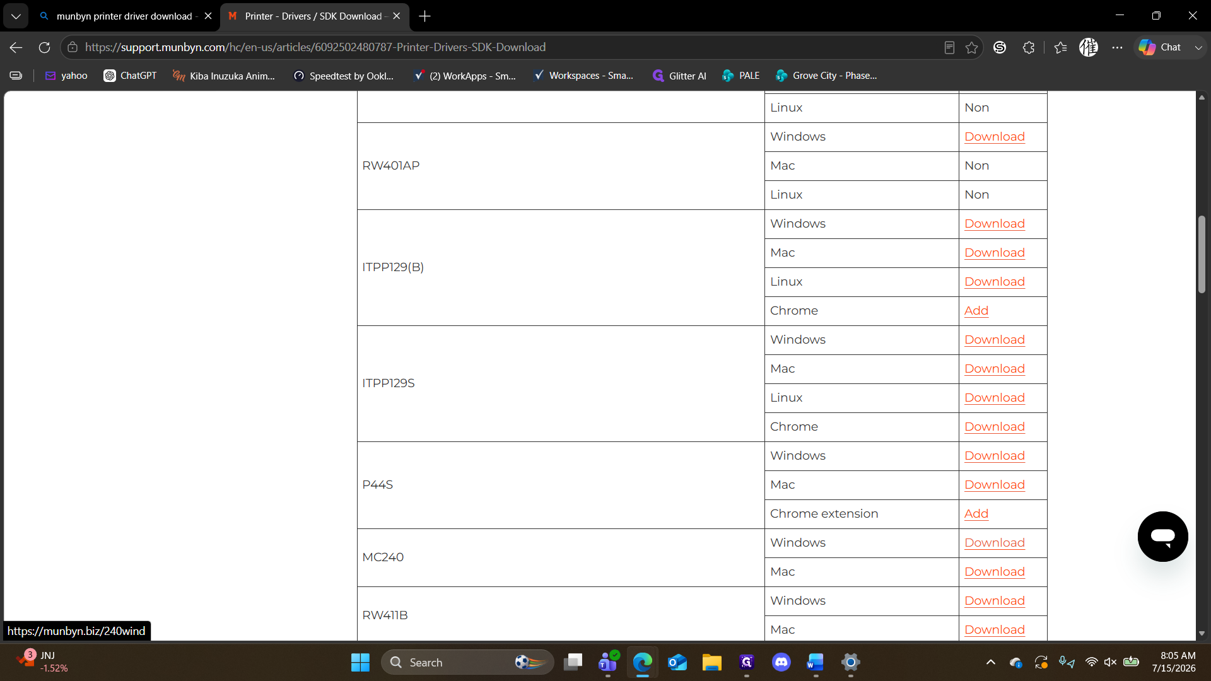
Task: Open Microsoft Word from the taskbar
Action: [816, 662]
